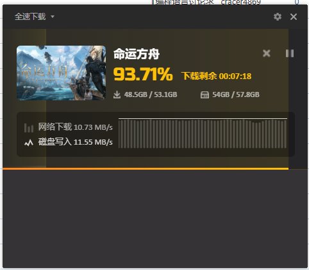309x270 pixels.
Task: Click the download speed history graph
Action: (203, 133)
